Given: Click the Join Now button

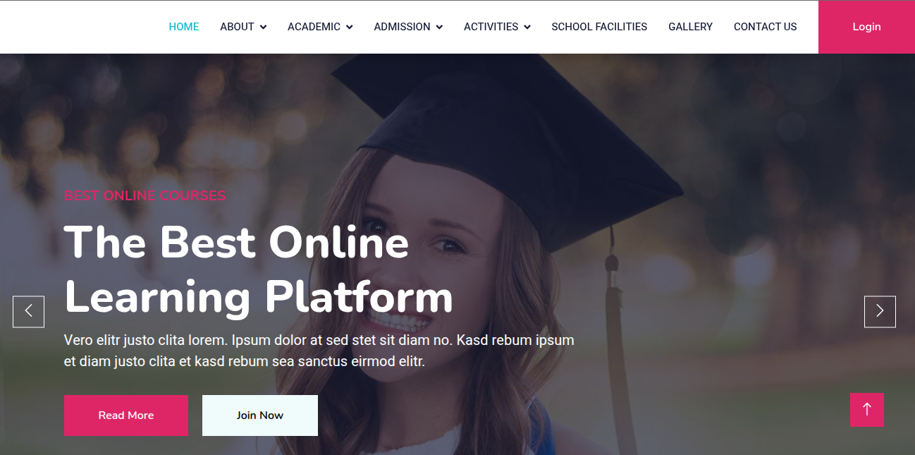Looking at the screenshot, I should [x=260, y=415].
